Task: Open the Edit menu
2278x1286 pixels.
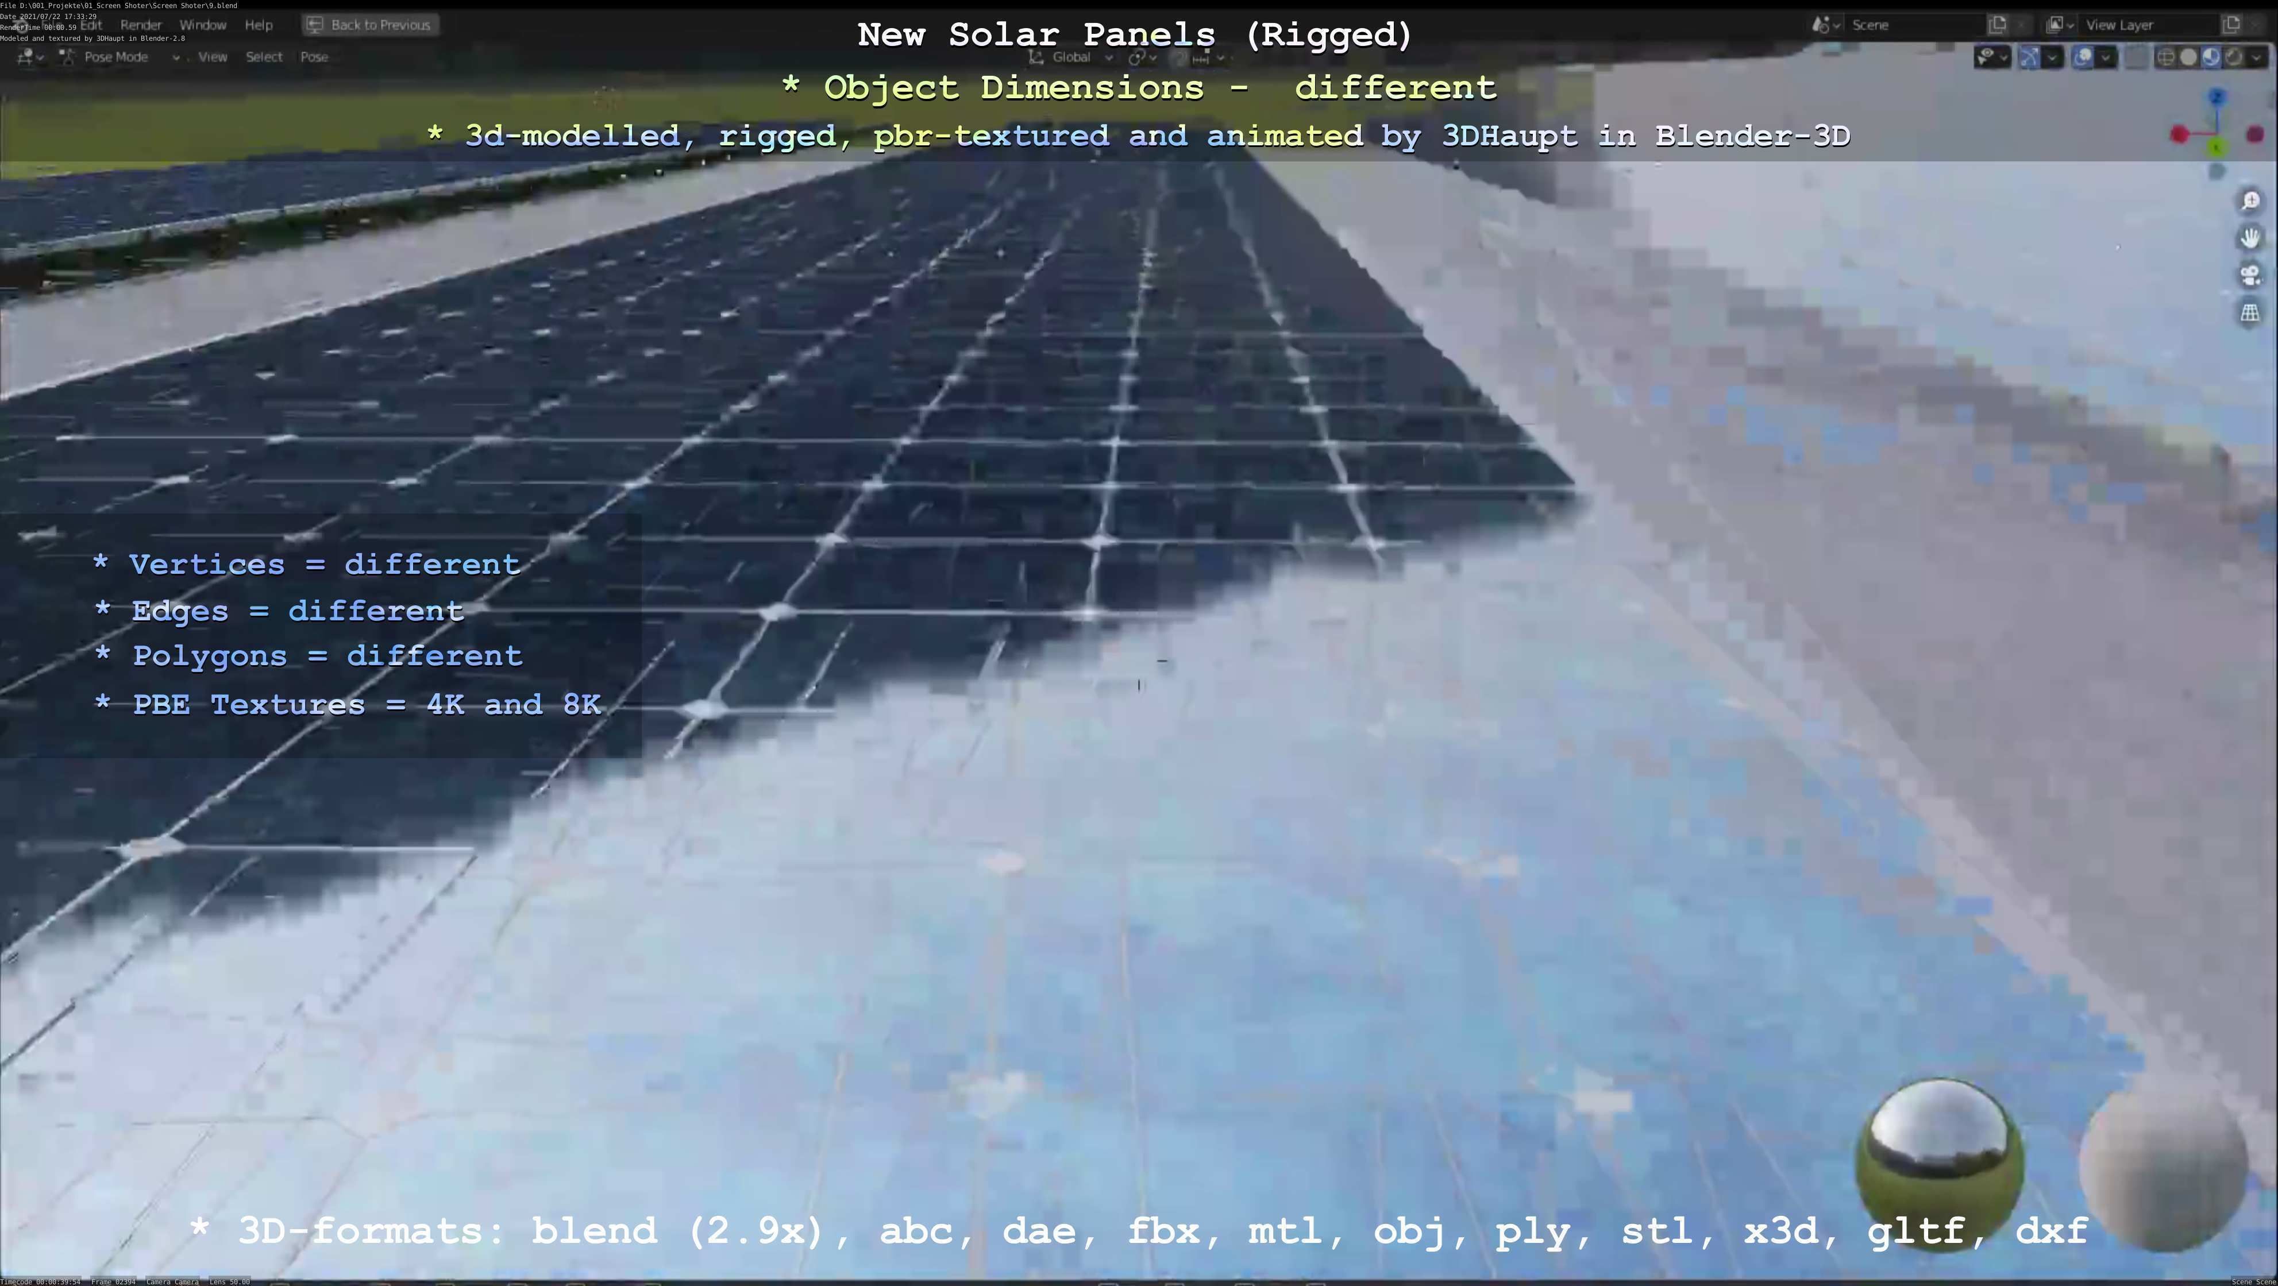Action: point(91,25)
